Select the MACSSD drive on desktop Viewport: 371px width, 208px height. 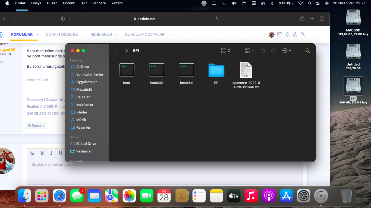[353, 18]
